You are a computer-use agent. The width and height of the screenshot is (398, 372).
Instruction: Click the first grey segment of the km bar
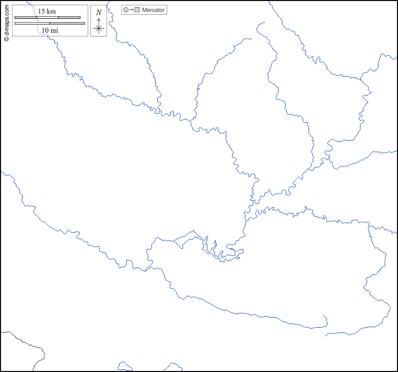click(26, 17)
